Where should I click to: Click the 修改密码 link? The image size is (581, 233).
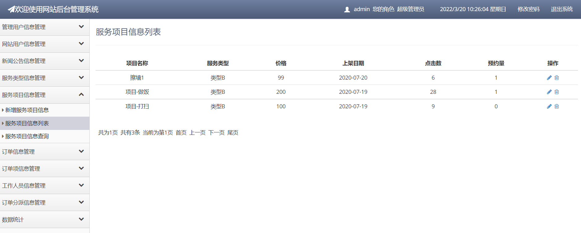coord(528,9)
